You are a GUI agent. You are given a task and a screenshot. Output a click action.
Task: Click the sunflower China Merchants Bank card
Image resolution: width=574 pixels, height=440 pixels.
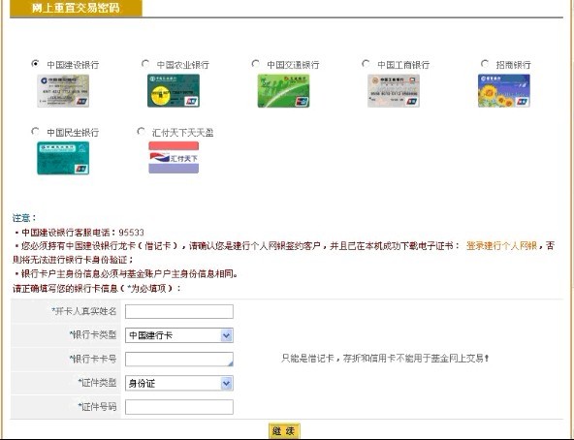[504, 91]
